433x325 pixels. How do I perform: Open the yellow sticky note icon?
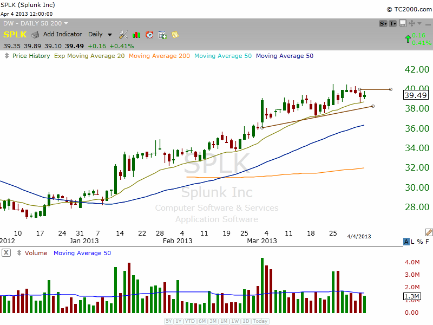tap(175, 35)
